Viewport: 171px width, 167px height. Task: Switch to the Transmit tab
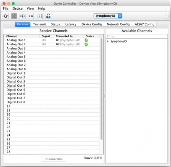click(x=39, y=24)
